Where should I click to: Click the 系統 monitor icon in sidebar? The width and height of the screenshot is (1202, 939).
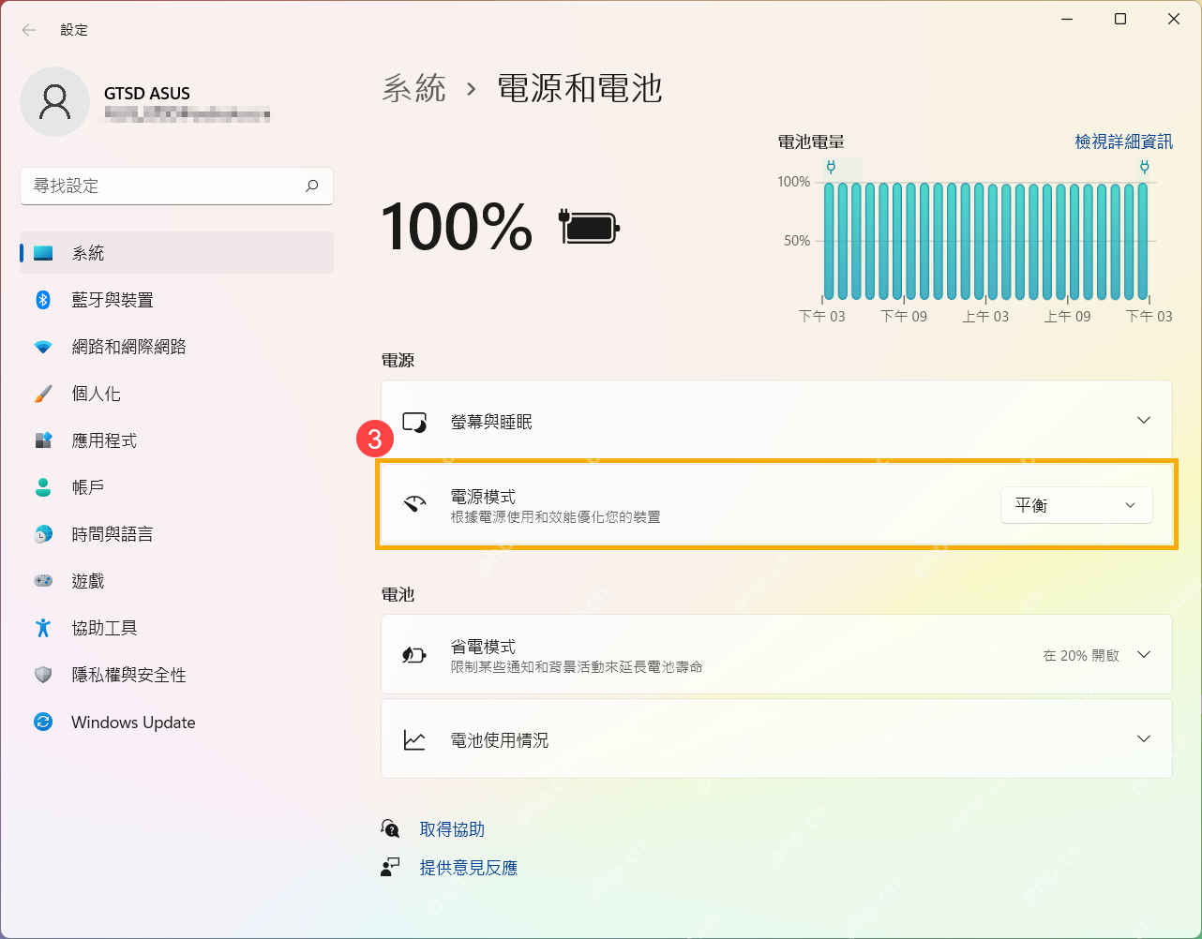tap(43, 253)
